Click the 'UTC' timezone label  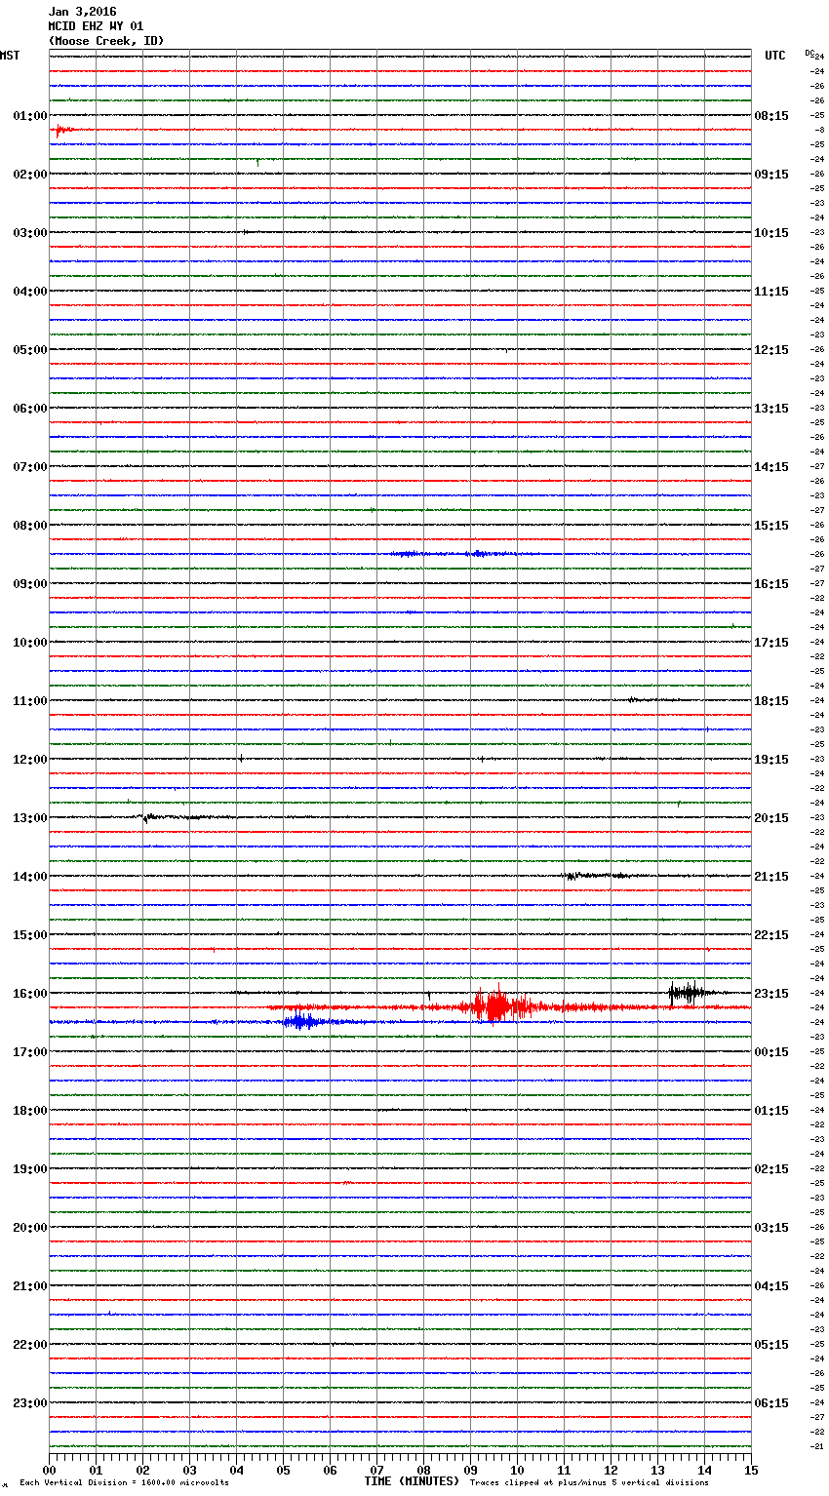tap(775, 56)
